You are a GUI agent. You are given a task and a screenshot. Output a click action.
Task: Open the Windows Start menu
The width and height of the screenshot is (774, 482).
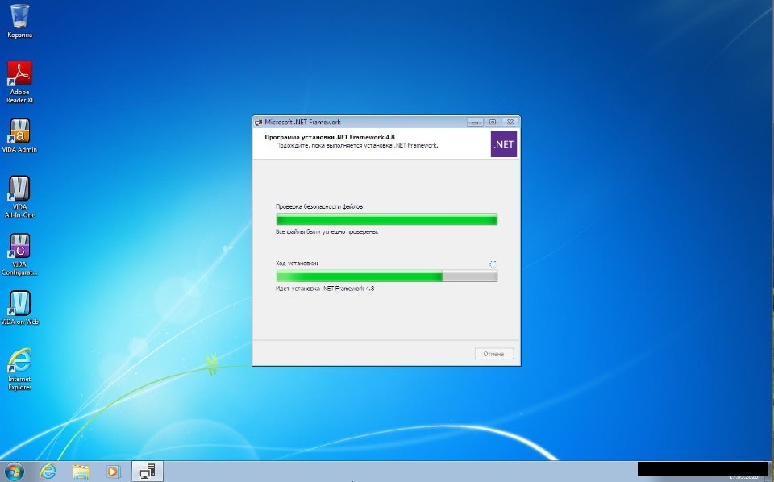[x=14, y=472]
